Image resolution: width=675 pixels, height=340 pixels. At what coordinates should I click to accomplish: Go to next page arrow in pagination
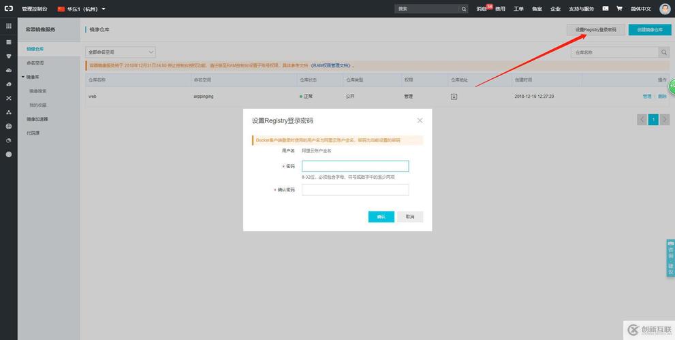tap(665, 120)
